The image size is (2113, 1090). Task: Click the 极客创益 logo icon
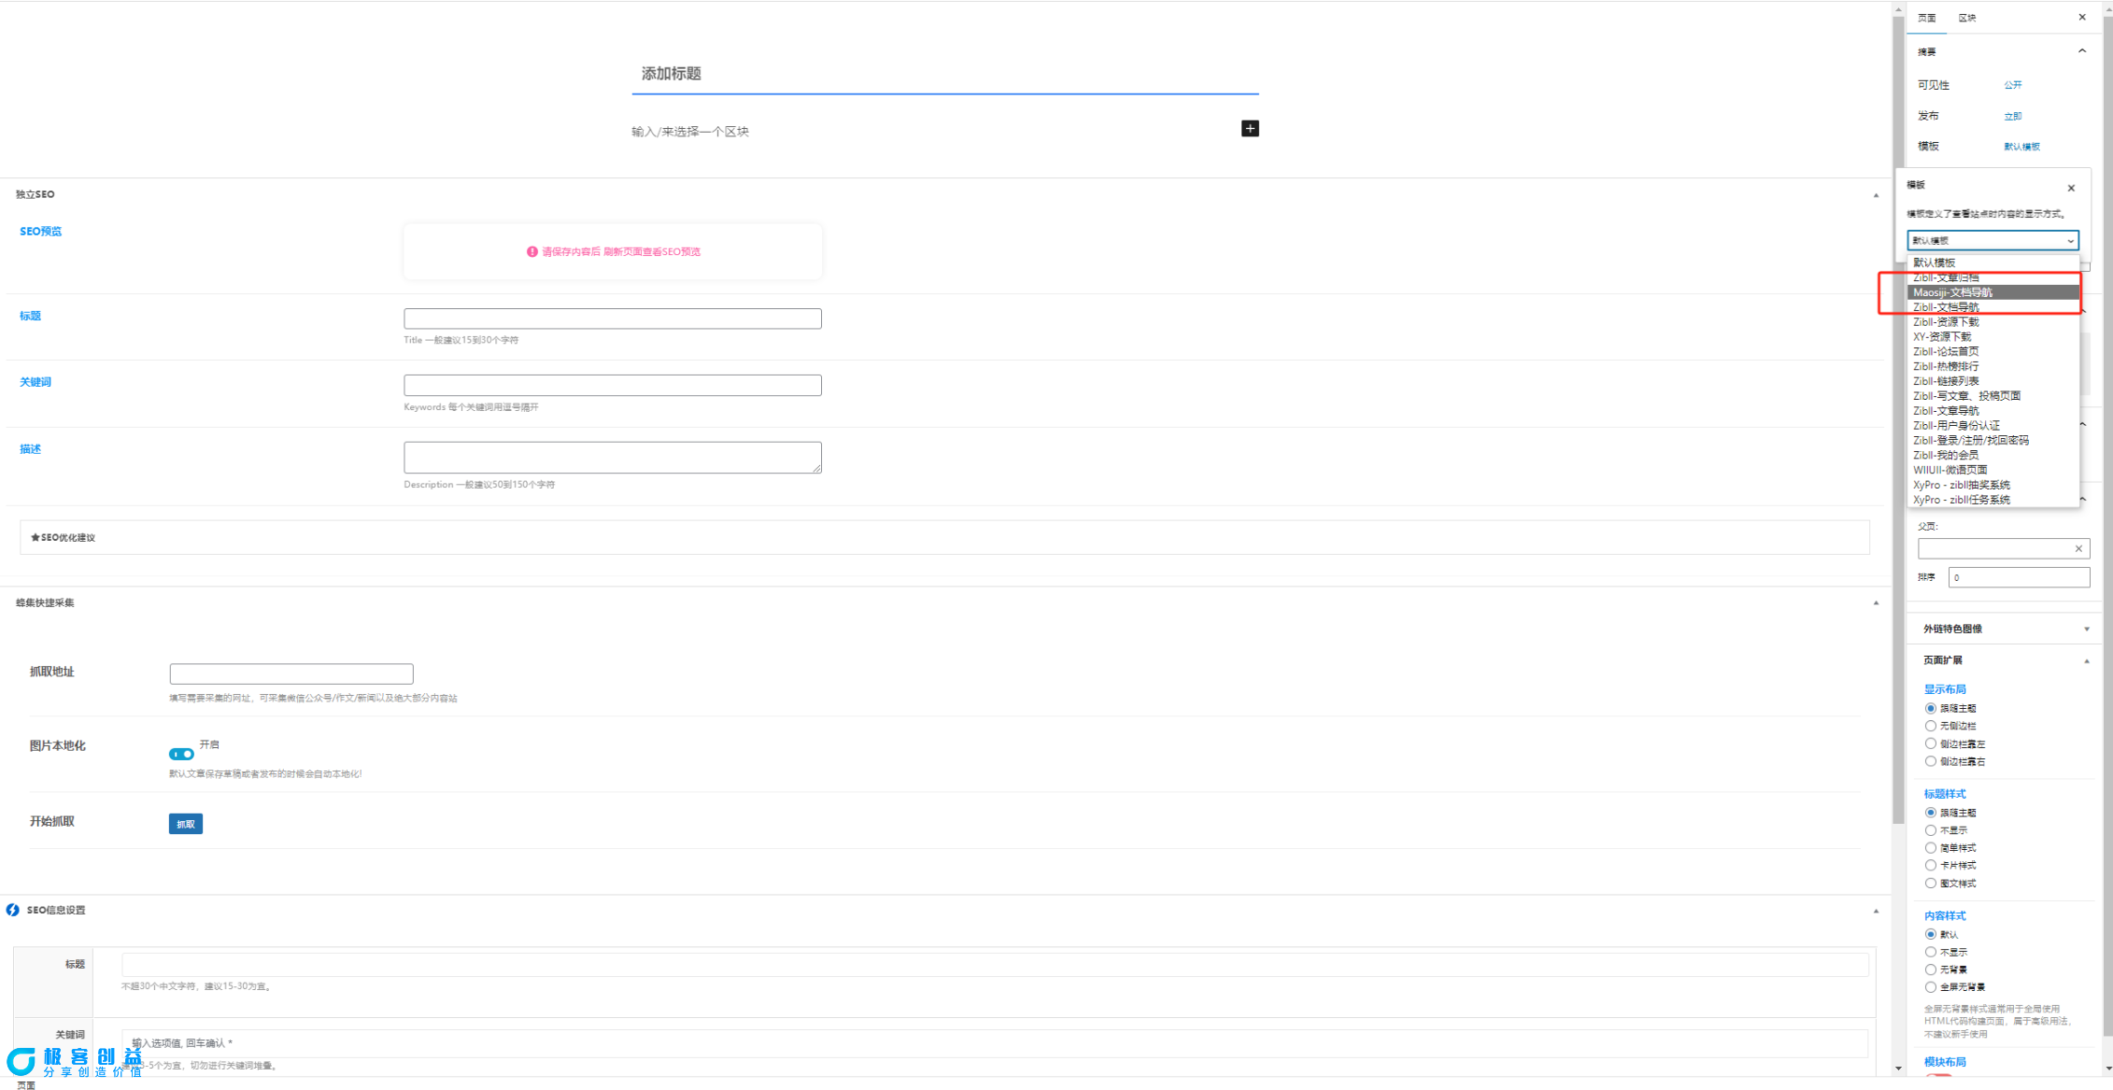[x=21, y=1060]
